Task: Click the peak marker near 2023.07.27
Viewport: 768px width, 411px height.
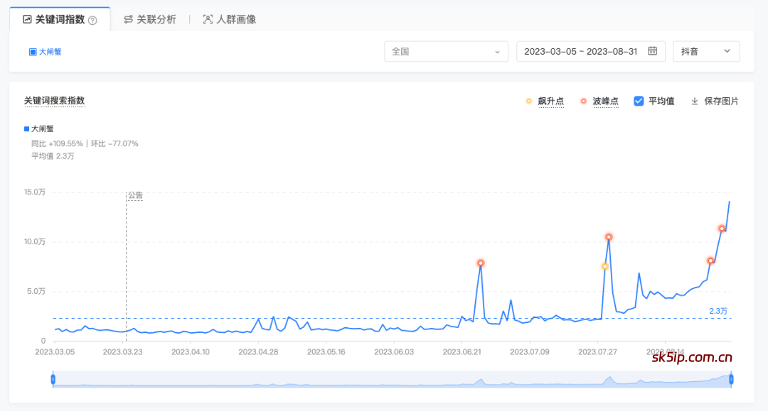Action: coord(608,238)
